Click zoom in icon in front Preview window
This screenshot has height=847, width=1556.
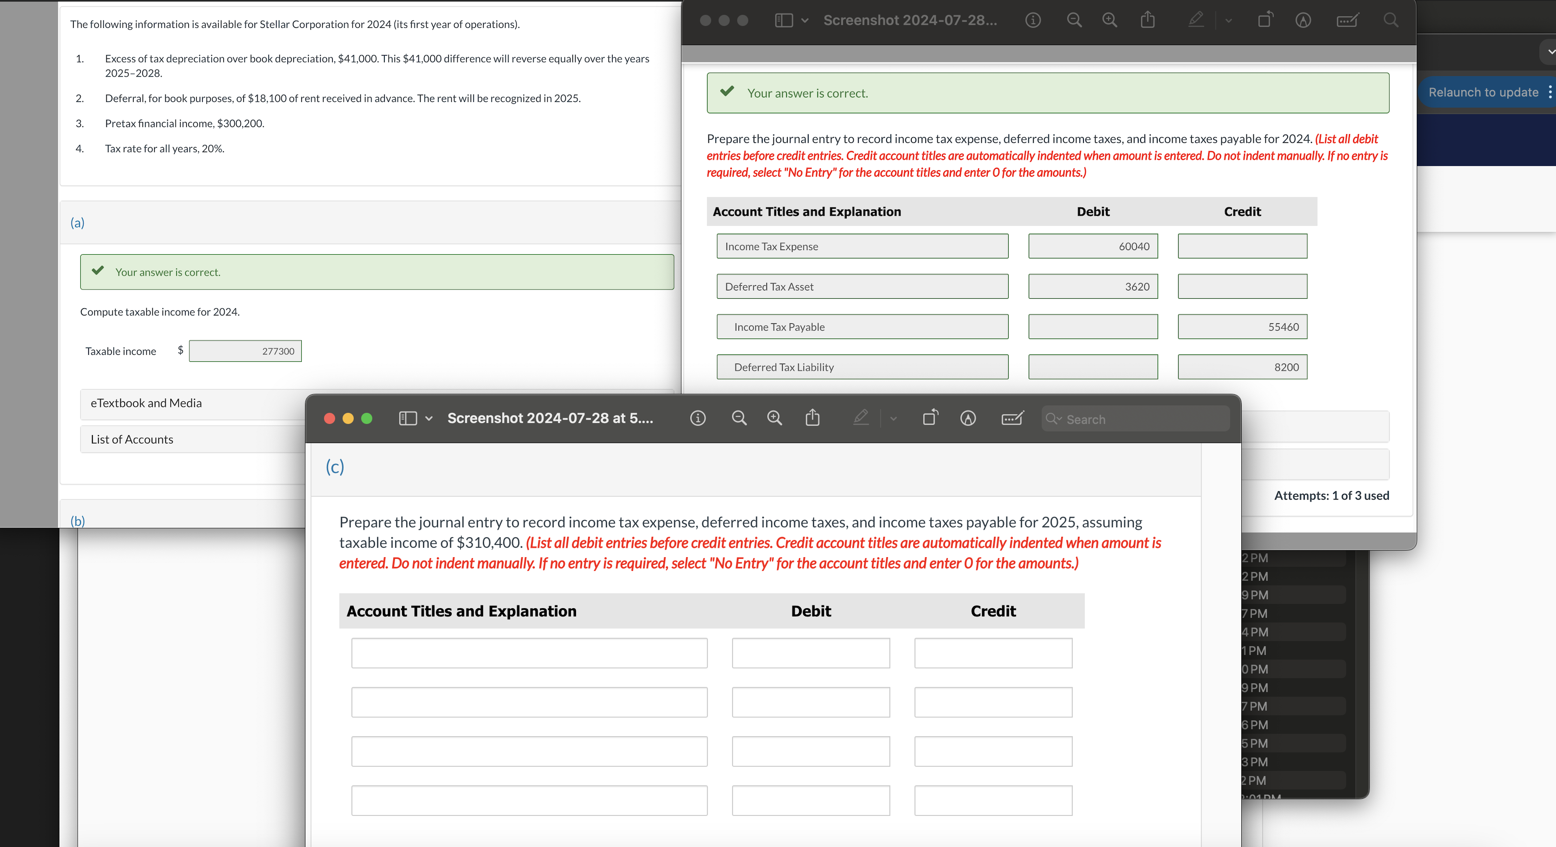(774, 418)
